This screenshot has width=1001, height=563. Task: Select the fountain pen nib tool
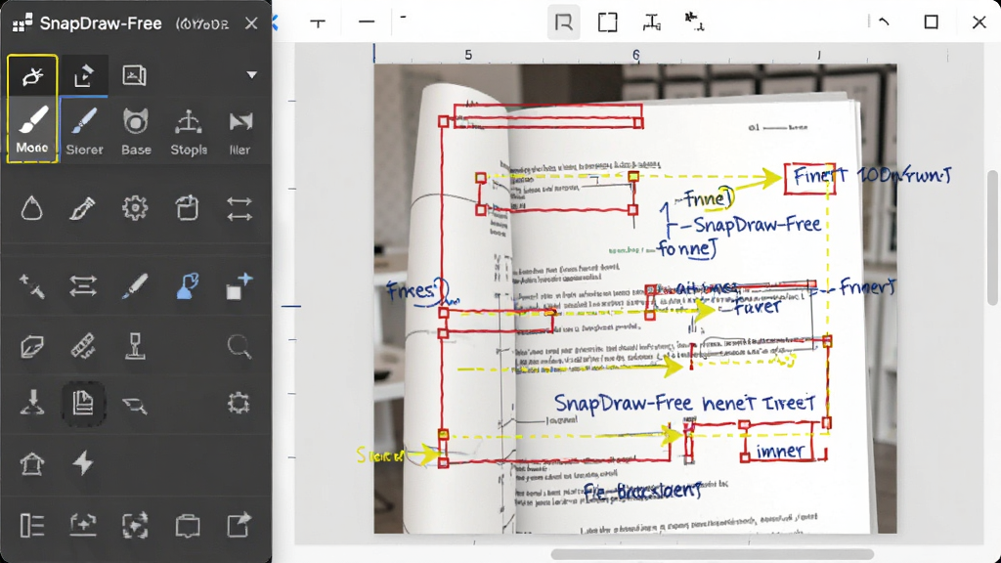click(82, 208)
